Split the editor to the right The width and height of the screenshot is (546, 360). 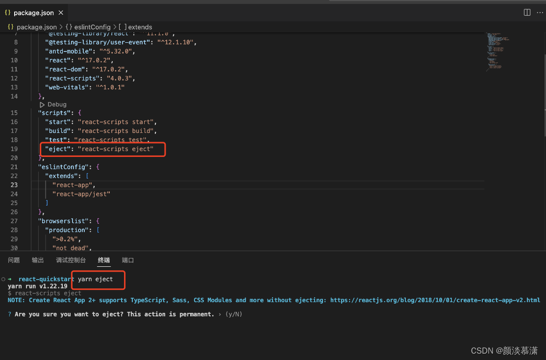pos(527,13)
